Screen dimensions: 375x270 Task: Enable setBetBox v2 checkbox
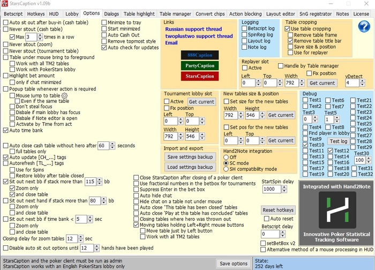pyautogui.click(x=263, y=243)
